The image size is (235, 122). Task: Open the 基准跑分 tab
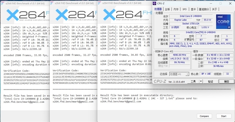tap(204, 9)
